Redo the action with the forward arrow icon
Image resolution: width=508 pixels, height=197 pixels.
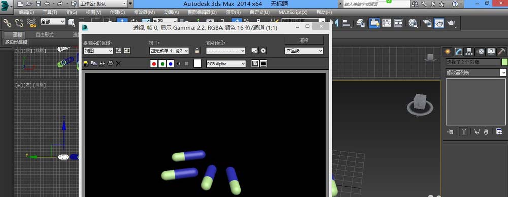tap(60, 4)
